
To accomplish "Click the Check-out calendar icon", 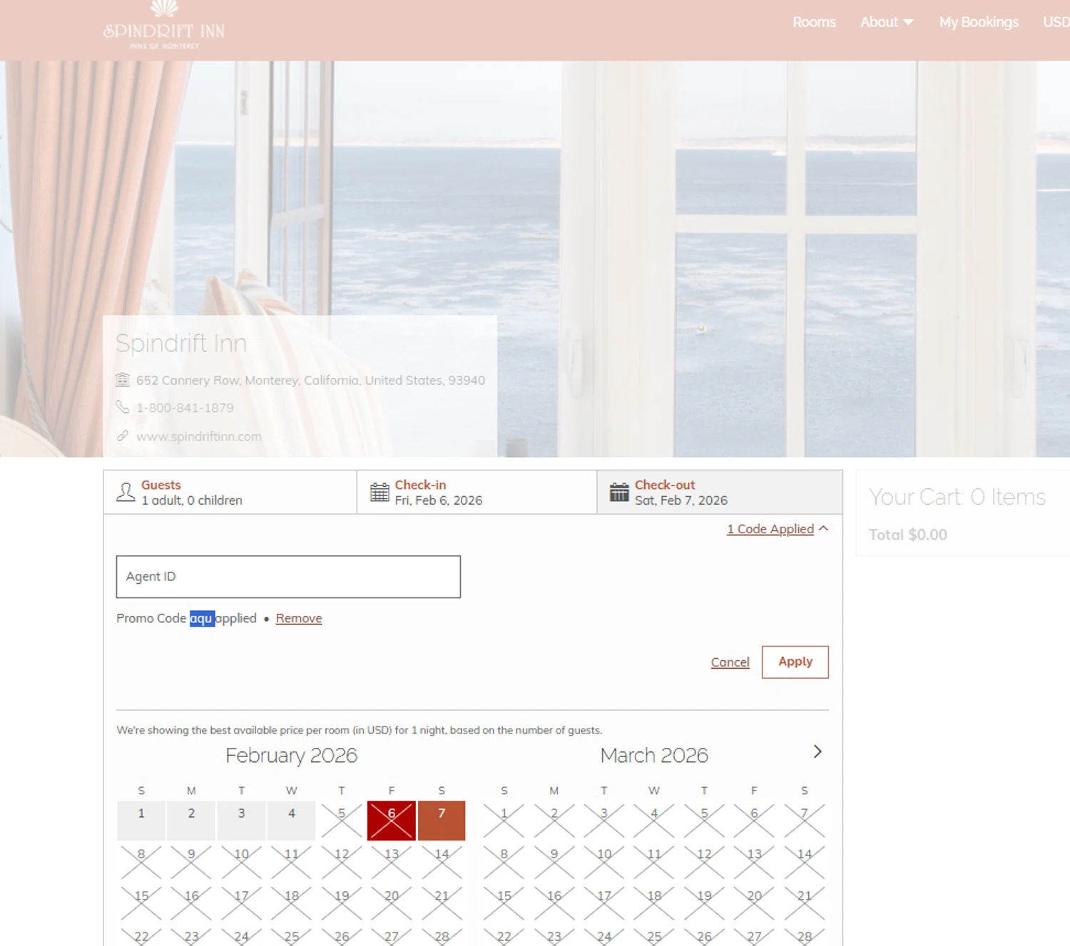I will click(x=619, y=492).
